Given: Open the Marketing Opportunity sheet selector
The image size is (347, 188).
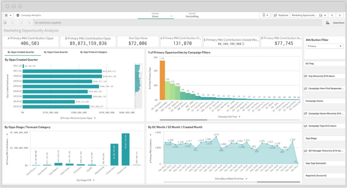Looking at the screenshot, I should [x=309, y=15].
